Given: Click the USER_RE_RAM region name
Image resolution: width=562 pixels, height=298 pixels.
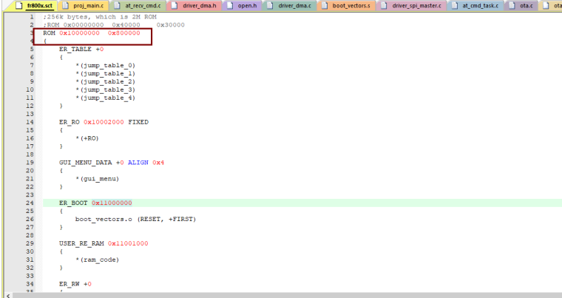Looking at the screenshot, I should pos(82,243).
